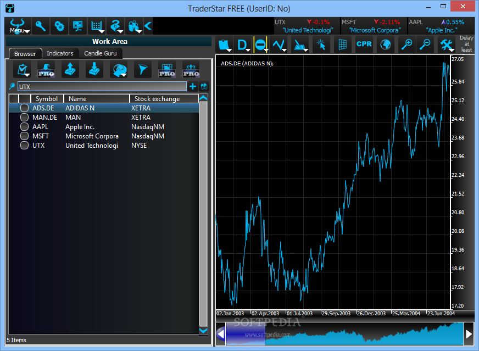The height and width of the screenshot is (351, 479).
Task: Select Microsoft Corpora name cell
Action: tap(92, 136)
